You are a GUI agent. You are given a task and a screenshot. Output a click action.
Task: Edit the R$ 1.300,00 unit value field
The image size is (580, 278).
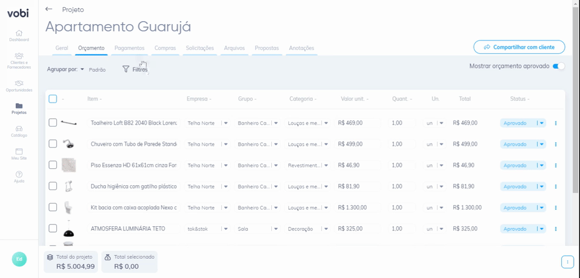[x=358, y=207]
